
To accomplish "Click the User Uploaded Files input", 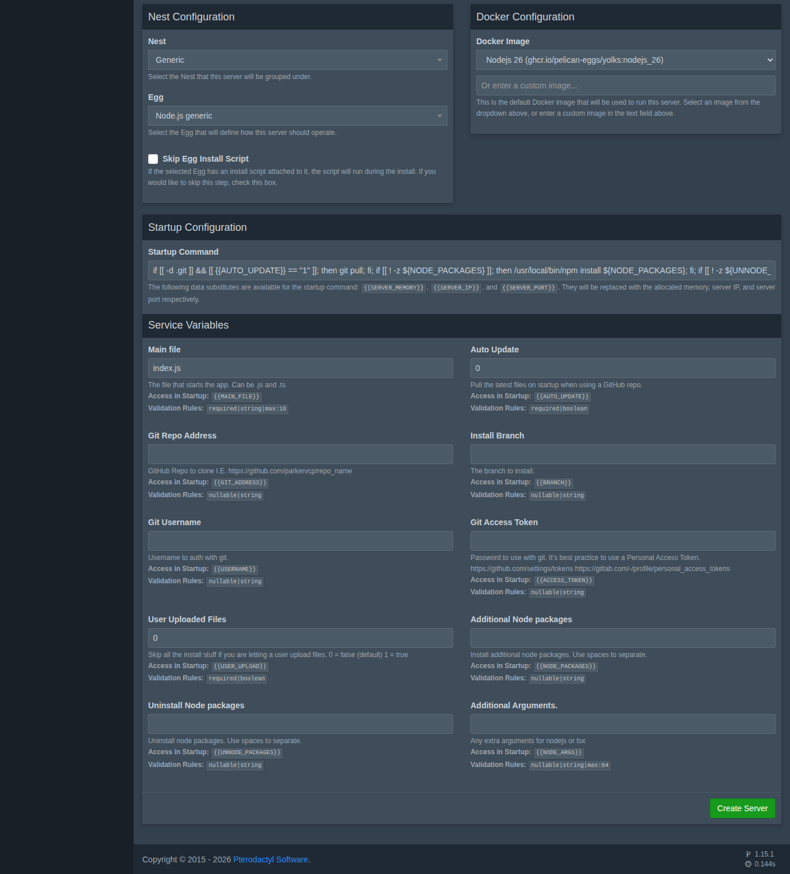I will [300, 638].
